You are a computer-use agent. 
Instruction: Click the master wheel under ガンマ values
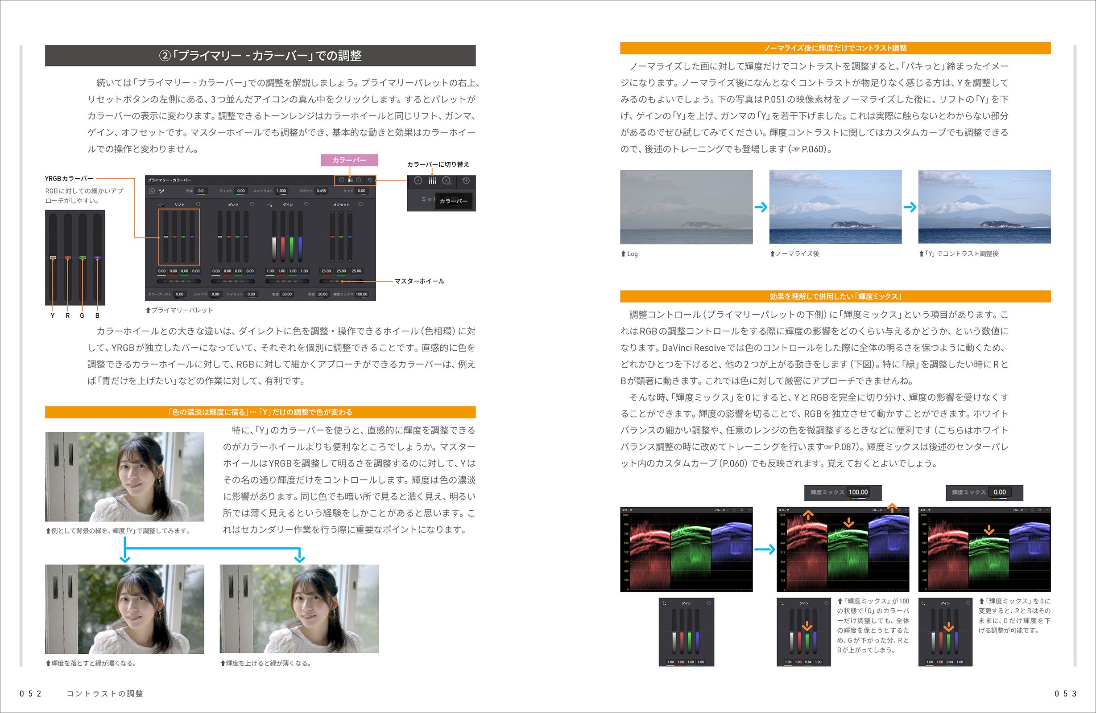click(233, 281)
